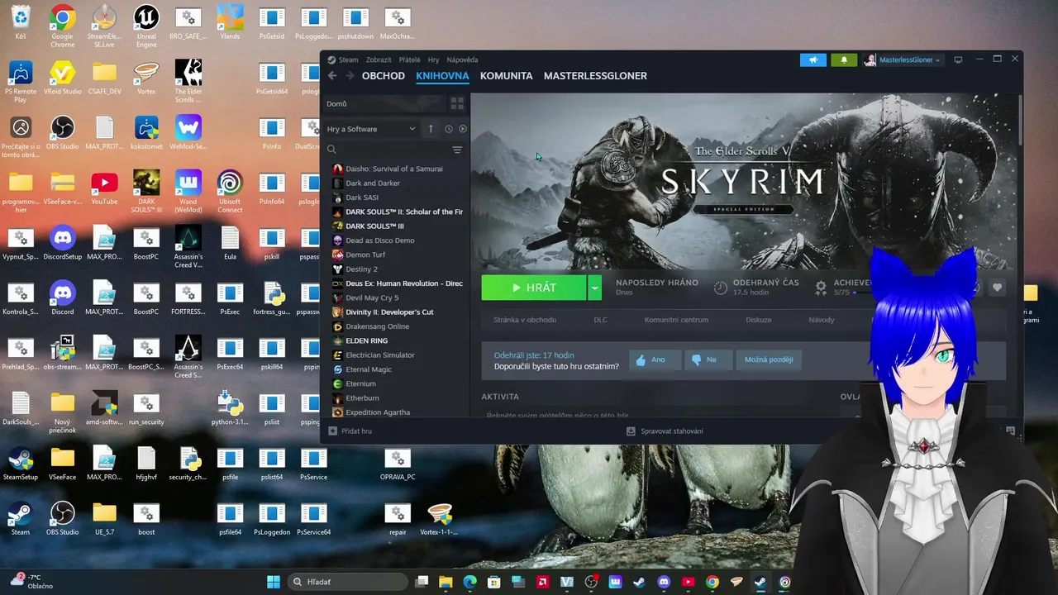Switch to the KOMUNITA tab
This screenshot has width=1058, height=595.
click(x=506, y=76)
